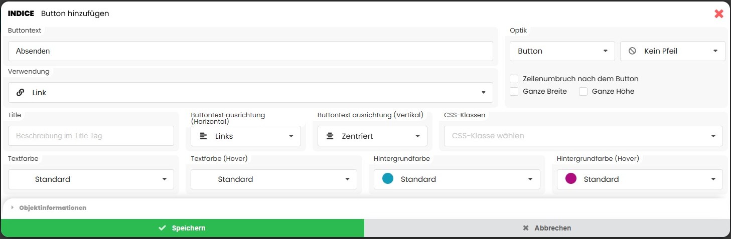Click the red X close icon
This screenshot has width=731, height=239.
(719, 14)
